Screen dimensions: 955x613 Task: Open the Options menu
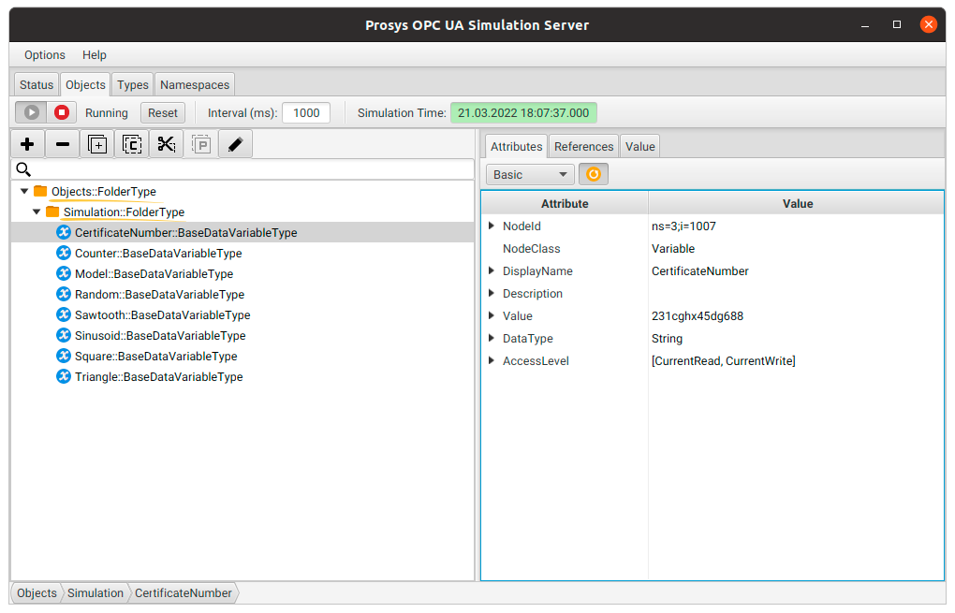[44, 55]
